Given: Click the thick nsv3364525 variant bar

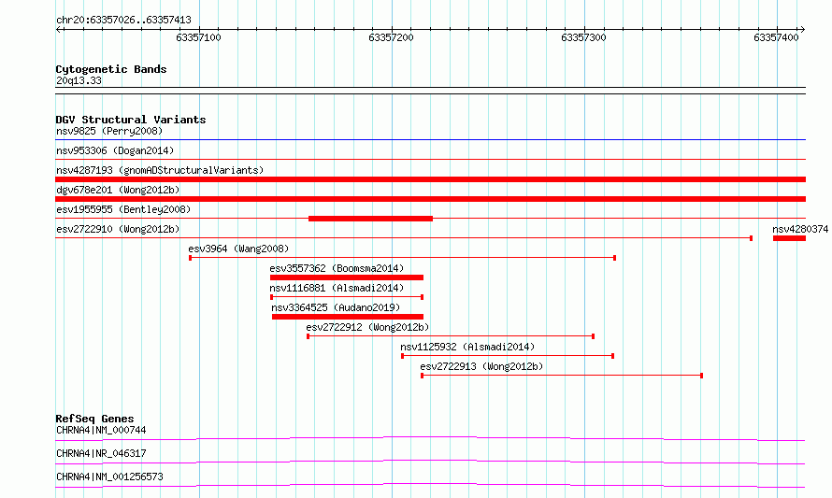Looking at the screenshot, I should [x=348, y=317].
